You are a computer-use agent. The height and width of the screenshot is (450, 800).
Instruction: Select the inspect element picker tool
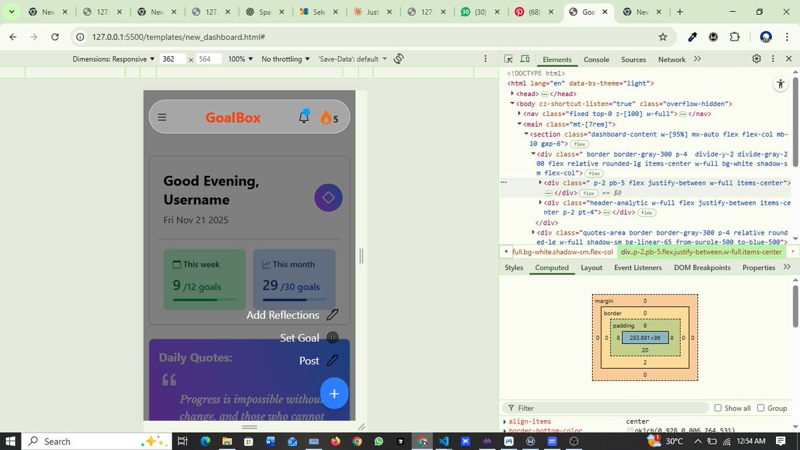(507, 59)
